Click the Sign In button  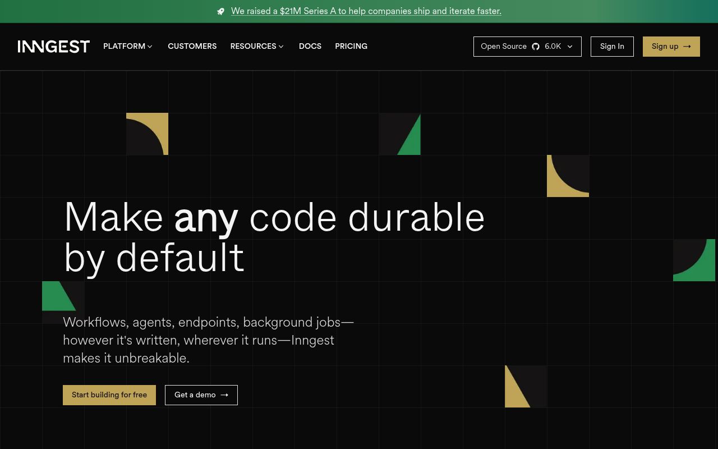pyautogui.click(x=612, y=47)
